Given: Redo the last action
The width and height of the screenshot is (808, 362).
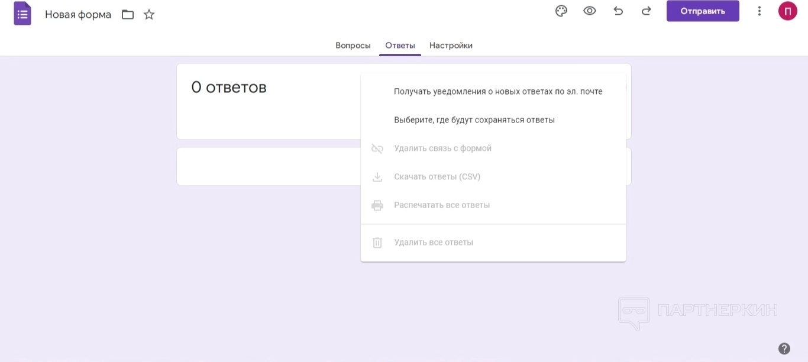Looking at the screenshot, I should (x=647, y=11).
